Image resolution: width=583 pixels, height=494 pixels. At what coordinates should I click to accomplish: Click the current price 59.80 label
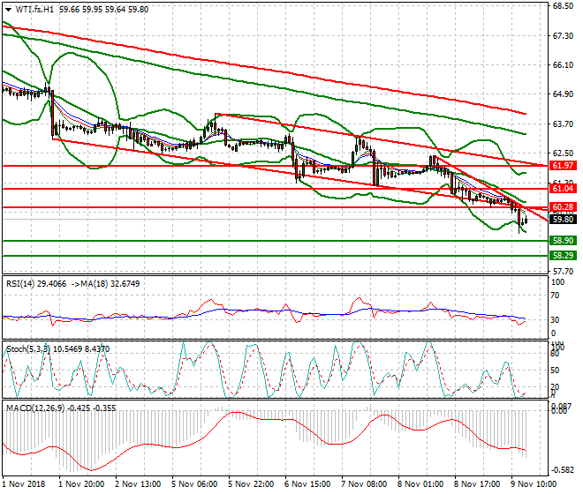(x=563, y=220)
